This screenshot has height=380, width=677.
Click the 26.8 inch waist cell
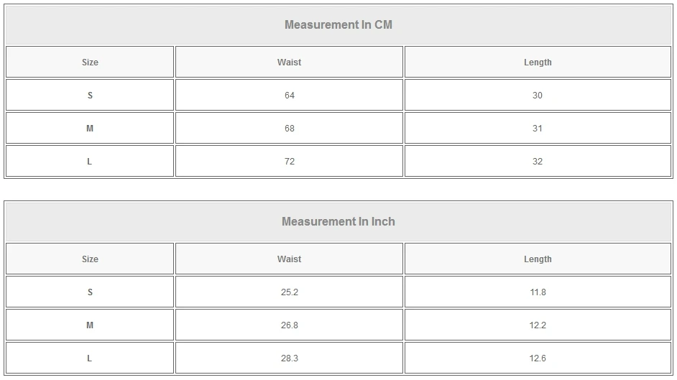pyautogui.click(x=289, y=325)
